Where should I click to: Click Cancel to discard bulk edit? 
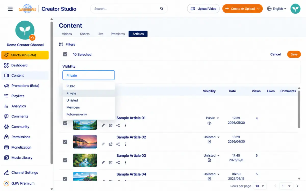pyautogui.click(x=275, y=54)
